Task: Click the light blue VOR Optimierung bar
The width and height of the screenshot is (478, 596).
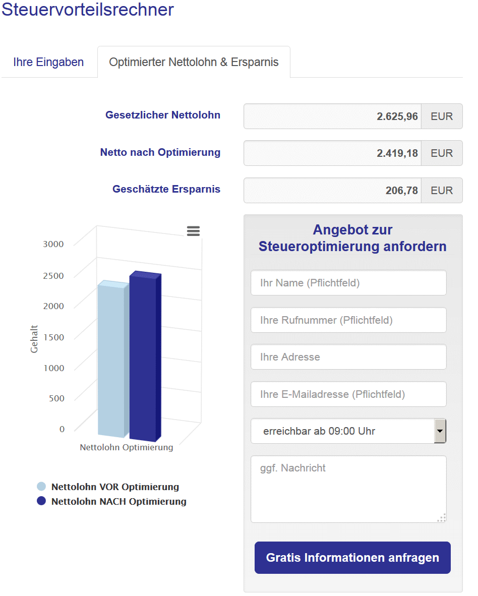Action: (x=111, y=361)
